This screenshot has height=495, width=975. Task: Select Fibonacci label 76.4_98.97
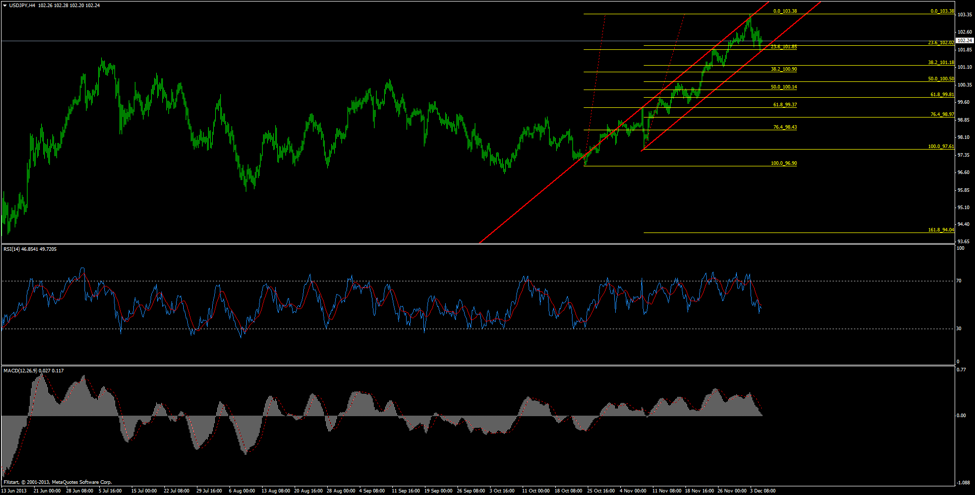[x=942, y=114]
